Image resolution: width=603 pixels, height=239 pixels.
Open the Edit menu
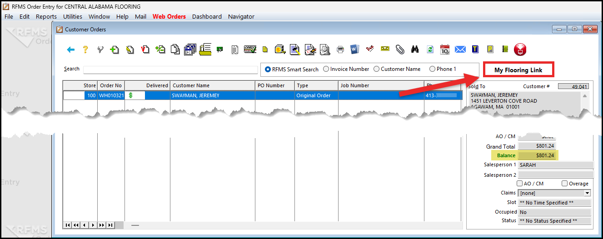25,16
